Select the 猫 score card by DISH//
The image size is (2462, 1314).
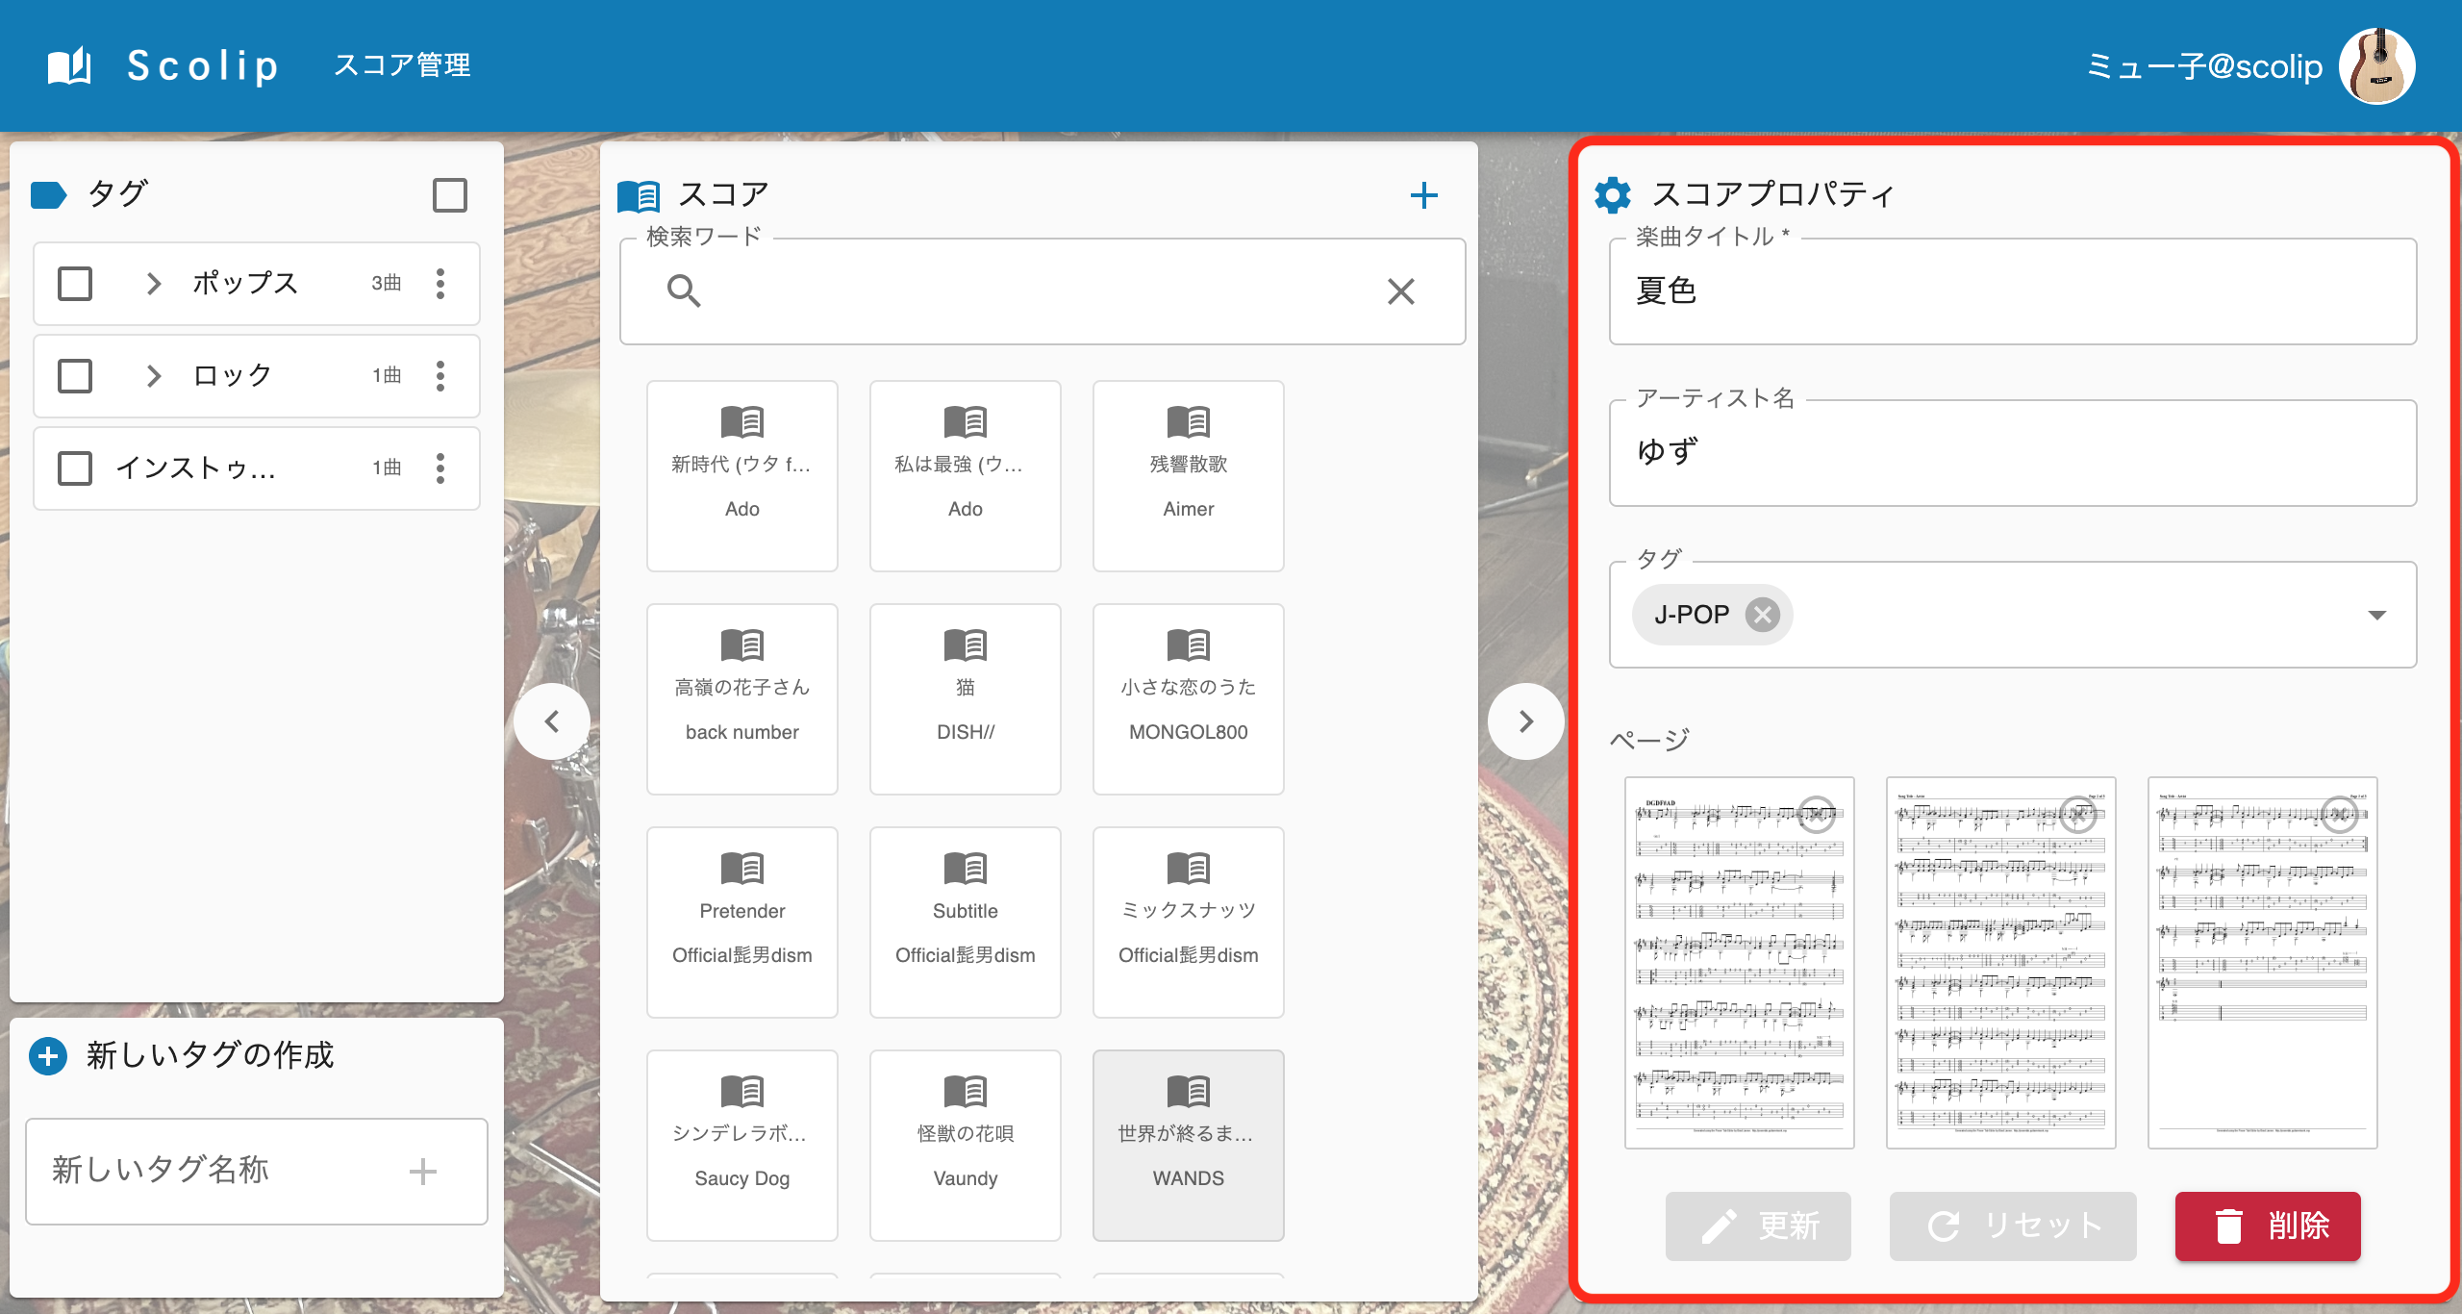[966, 699]
